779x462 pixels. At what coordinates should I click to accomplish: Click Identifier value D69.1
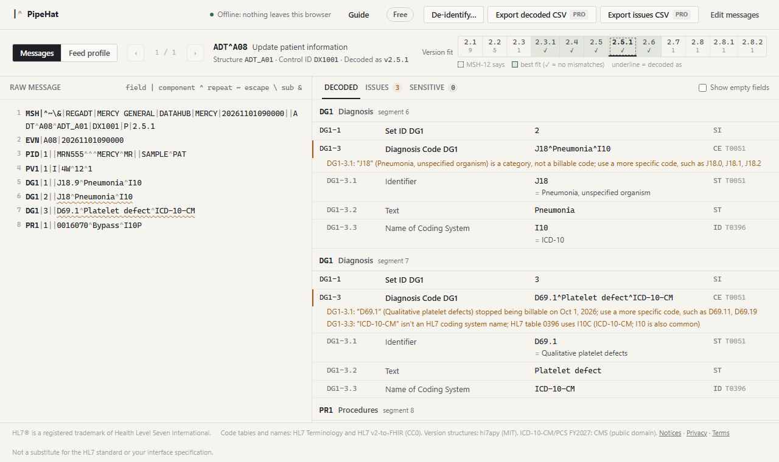(545, 342)
